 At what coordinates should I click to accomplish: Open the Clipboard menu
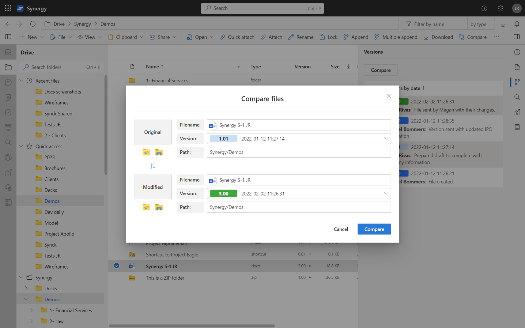point(126,37)
